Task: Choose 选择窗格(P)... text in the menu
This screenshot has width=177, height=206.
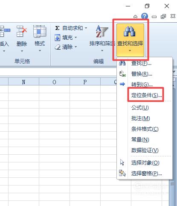Action: pos(147,174)
